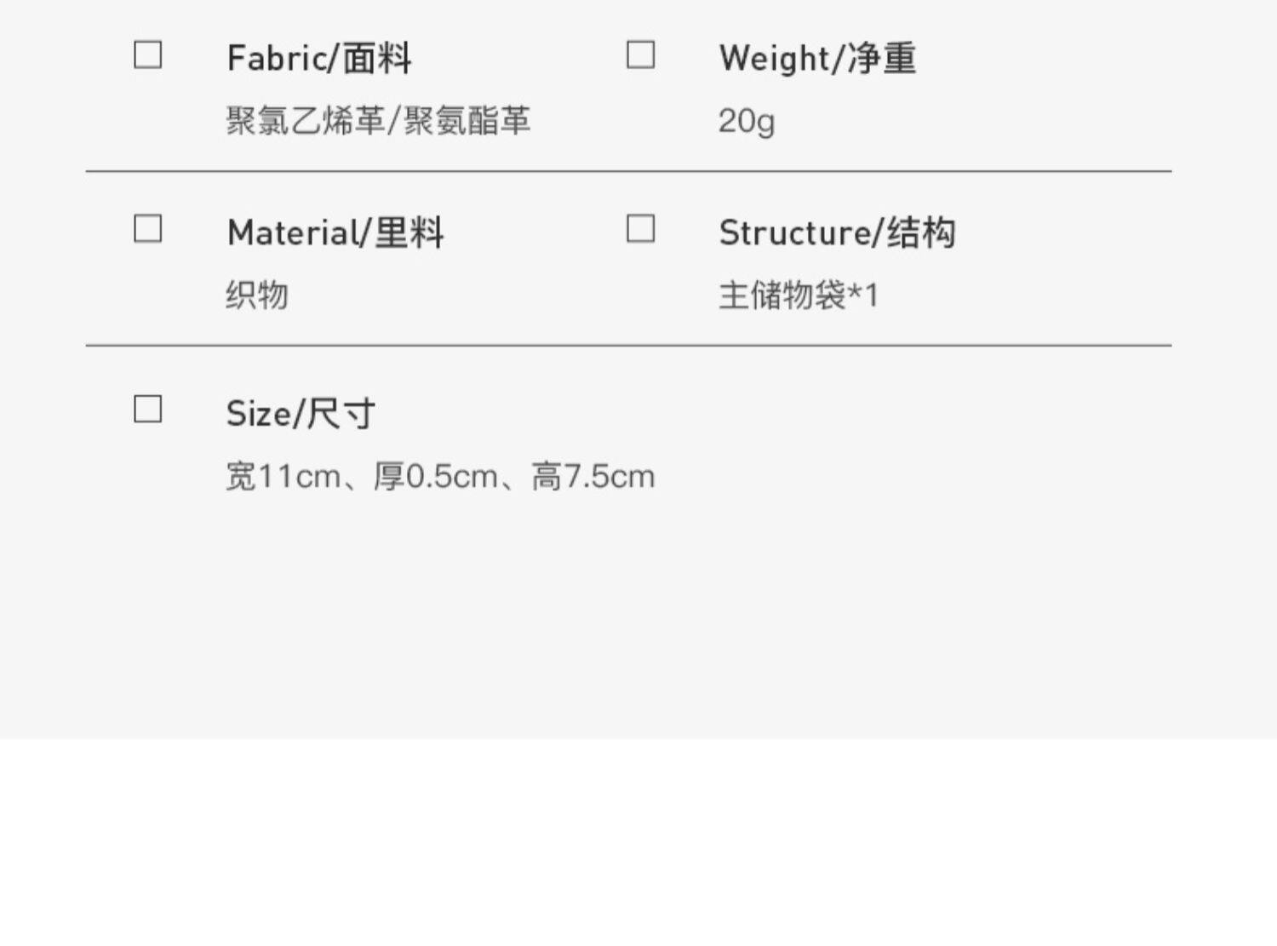Click the 20g weight value
The image size is (1277, 946).
746,122
